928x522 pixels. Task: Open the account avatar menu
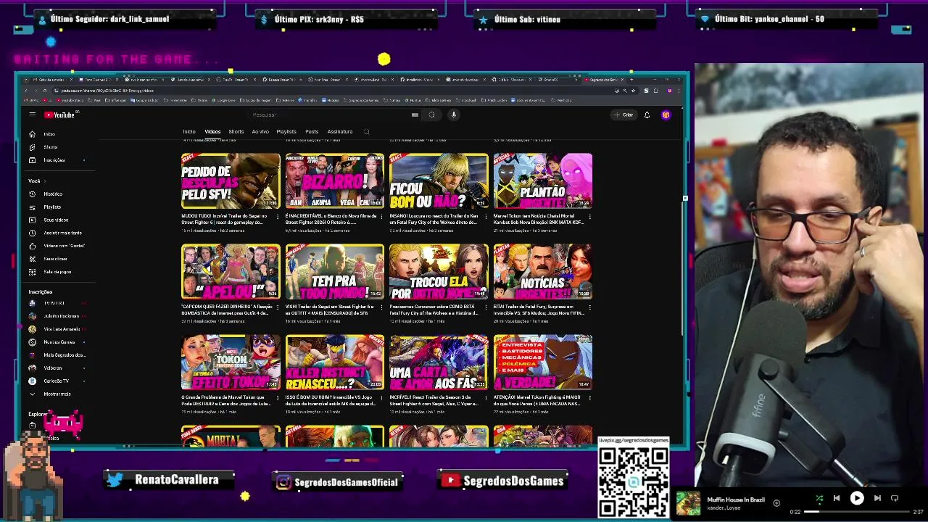tap(666, 115)
